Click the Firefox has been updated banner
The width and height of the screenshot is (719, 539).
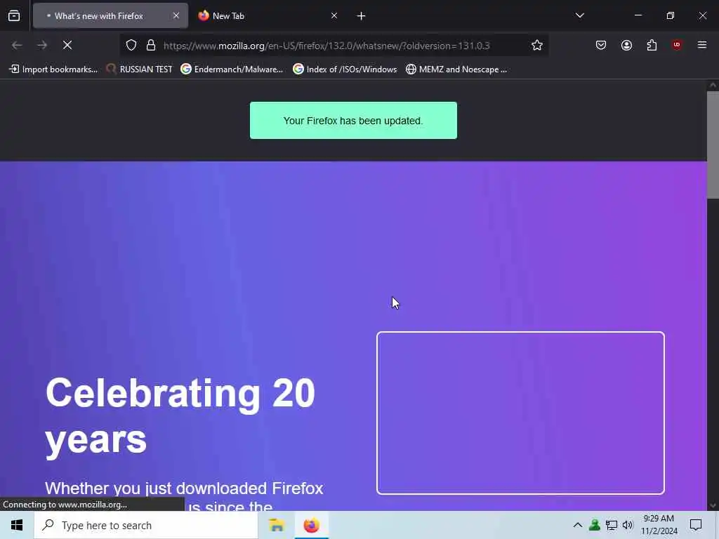pos(353,121)
